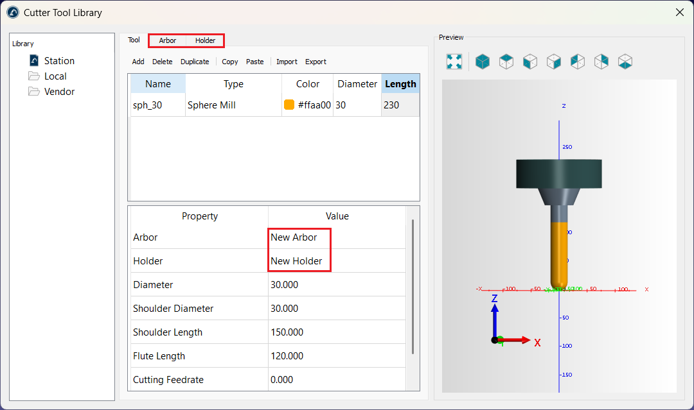Edit the Diameter value 30.000

pos(336,284)
